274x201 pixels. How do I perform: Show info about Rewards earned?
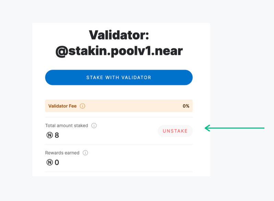(x=85, y=153)
